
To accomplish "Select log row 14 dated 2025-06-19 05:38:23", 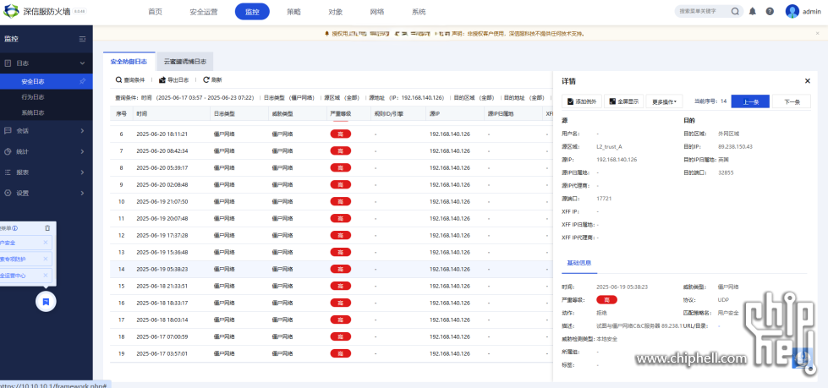I will tap(331, 269).
